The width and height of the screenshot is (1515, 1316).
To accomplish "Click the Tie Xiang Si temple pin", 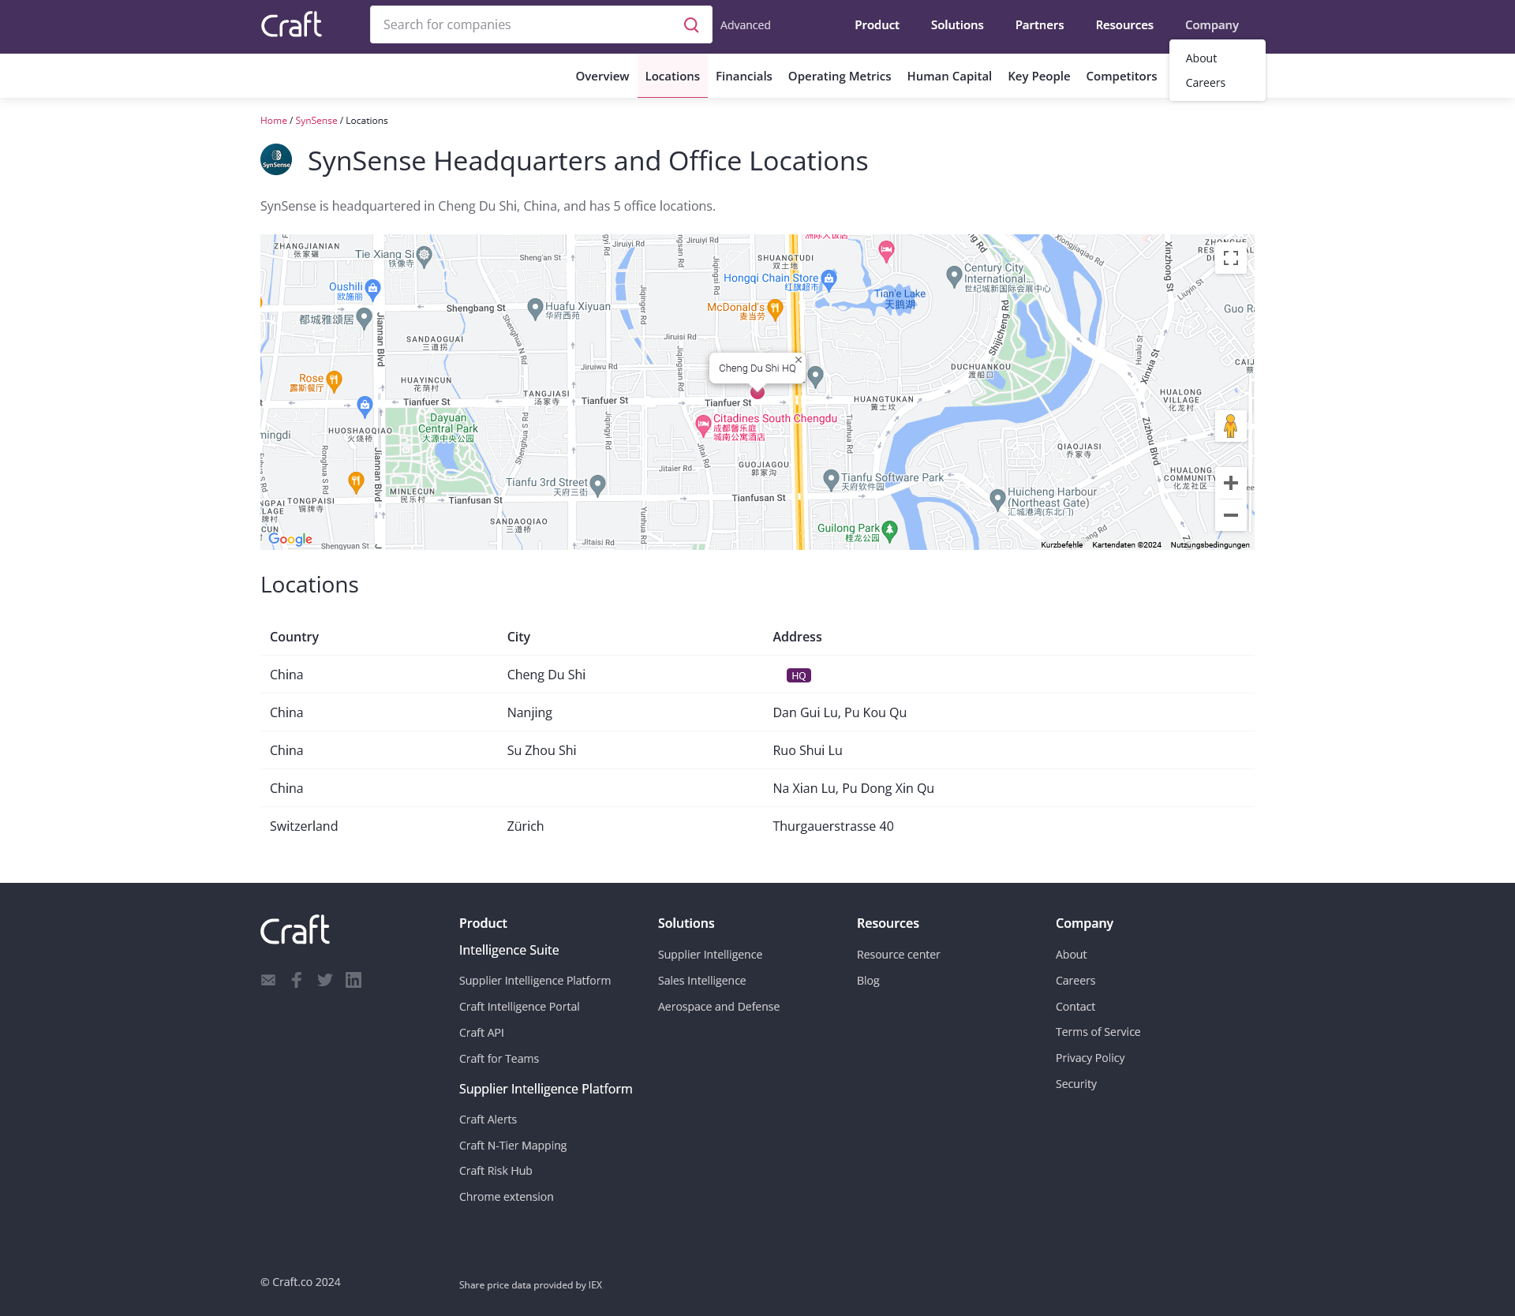I will 424,256.
